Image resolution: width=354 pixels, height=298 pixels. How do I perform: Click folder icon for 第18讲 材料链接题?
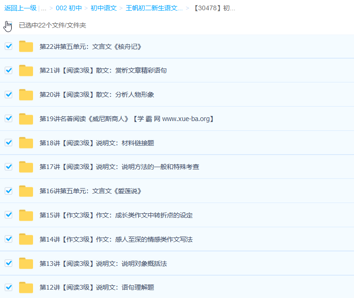26,143
